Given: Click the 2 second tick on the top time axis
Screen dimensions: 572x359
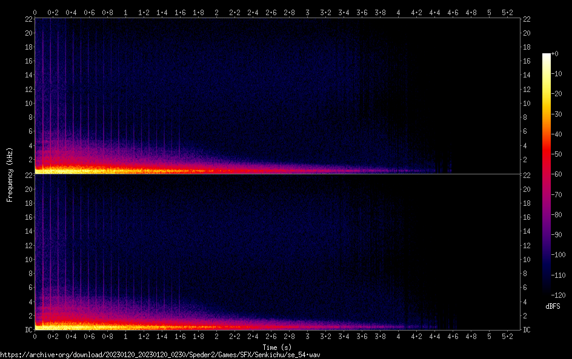Looking at the screenshot, I should [216, 12].
